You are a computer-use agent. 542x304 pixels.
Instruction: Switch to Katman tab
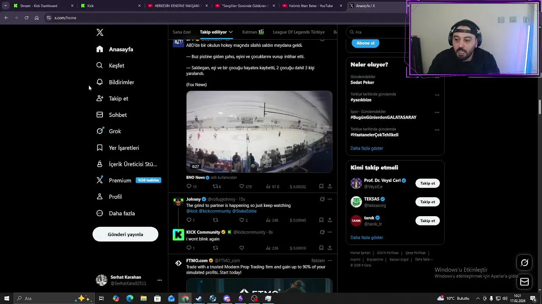pyautogui.click(x=253, y=32)
